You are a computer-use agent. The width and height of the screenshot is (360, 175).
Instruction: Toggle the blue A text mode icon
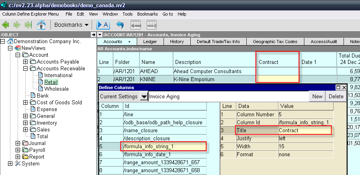tap(104, 24)
